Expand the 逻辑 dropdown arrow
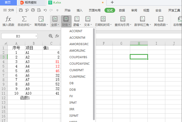Screen dimensions: 182x122 click(x=80, y=25)
